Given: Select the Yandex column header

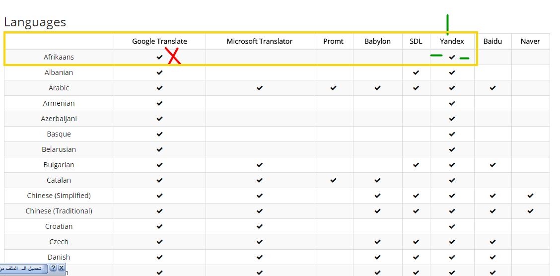Looking at the screenshot, I should pyautogui.click(x=452, y=41).
